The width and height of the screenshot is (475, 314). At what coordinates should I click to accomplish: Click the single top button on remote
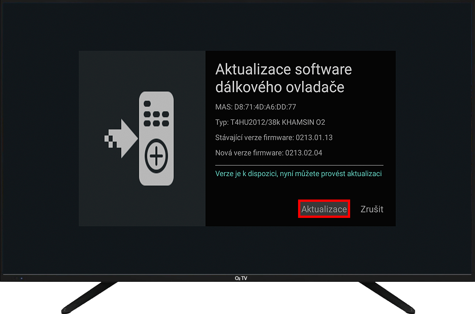point(147,103)
